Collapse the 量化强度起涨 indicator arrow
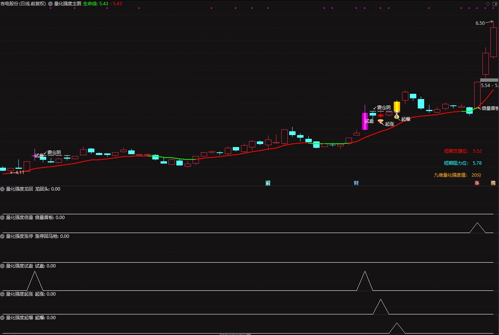This screenshot has height=335, width=499. 3,294
